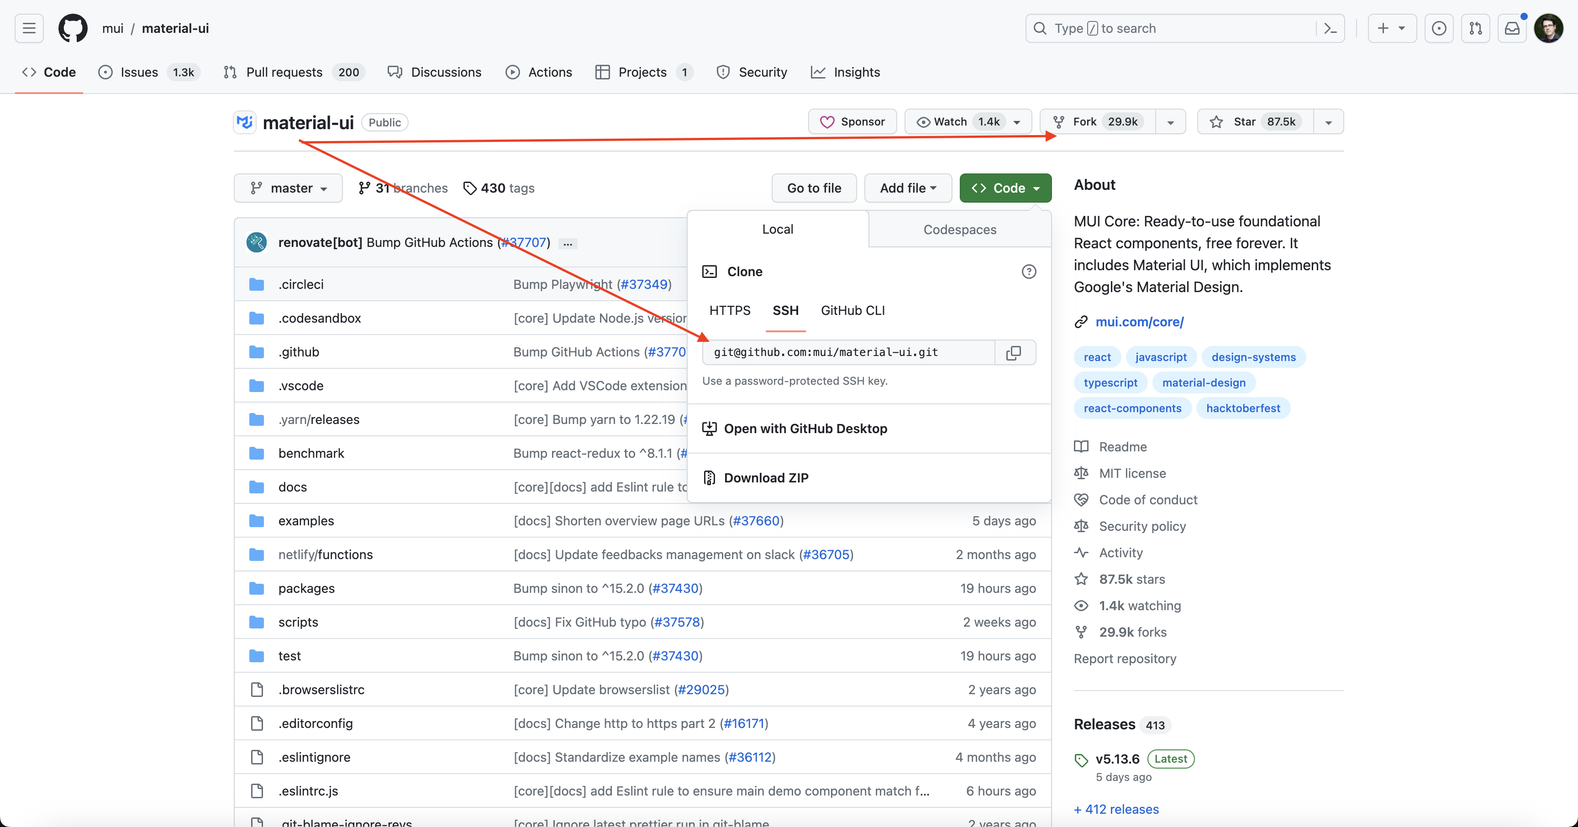
Task: Click the v5.13.6 release tag
Action: coord(1117,759)
